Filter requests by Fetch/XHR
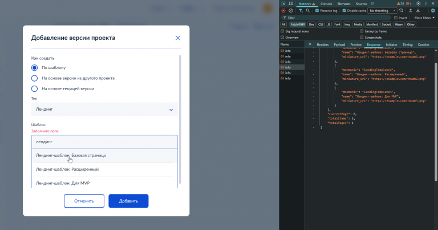Screen dimensions: 438x230 298,25
